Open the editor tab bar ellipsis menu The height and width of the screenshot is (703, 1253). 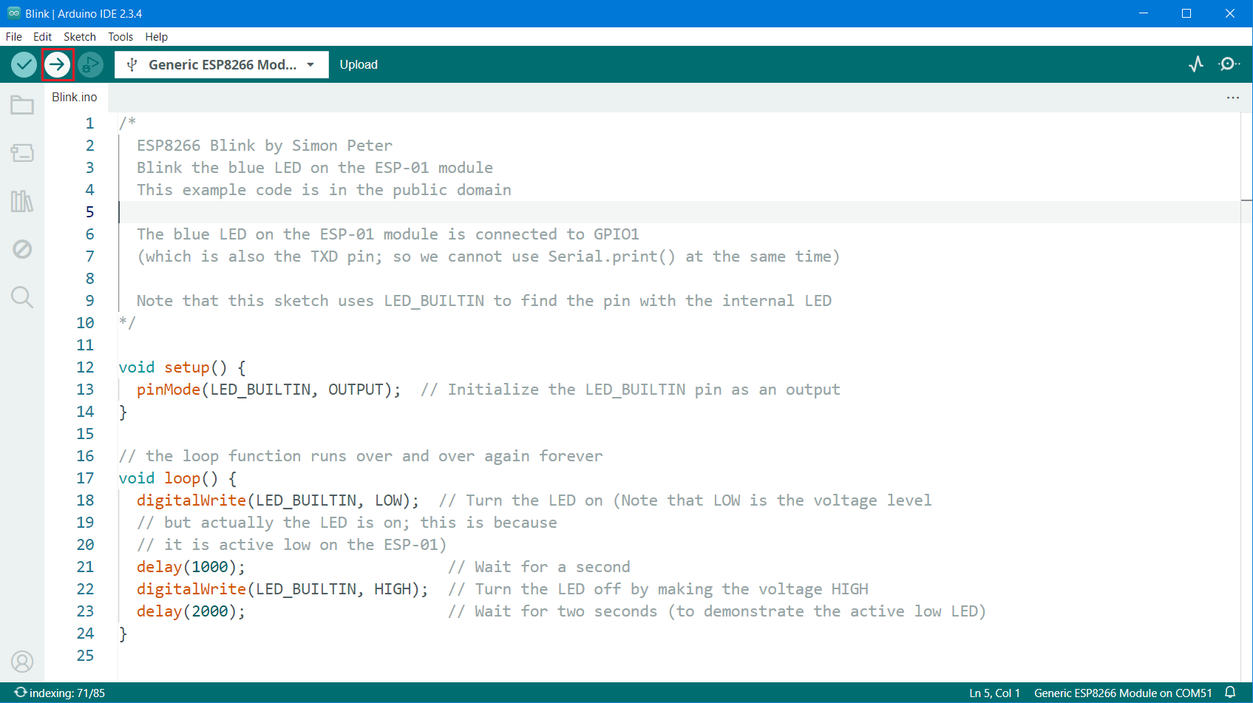pyautogui.click(x=1233, y=98)
